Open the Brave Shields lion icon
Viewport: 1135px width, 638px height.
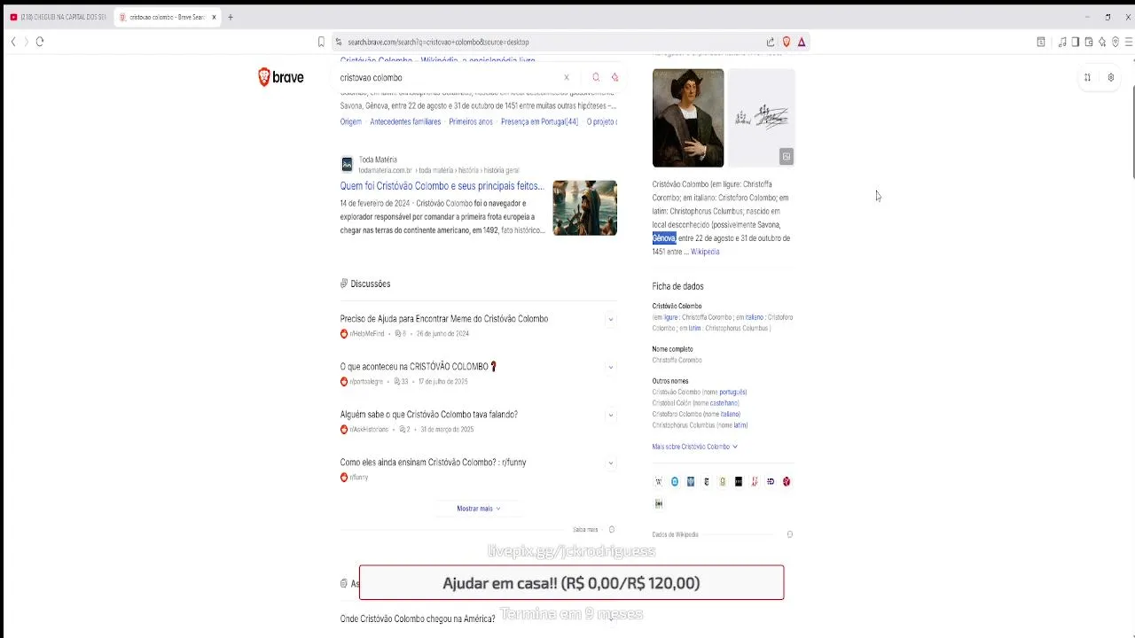pyautogui.click(x=786, y=42)
